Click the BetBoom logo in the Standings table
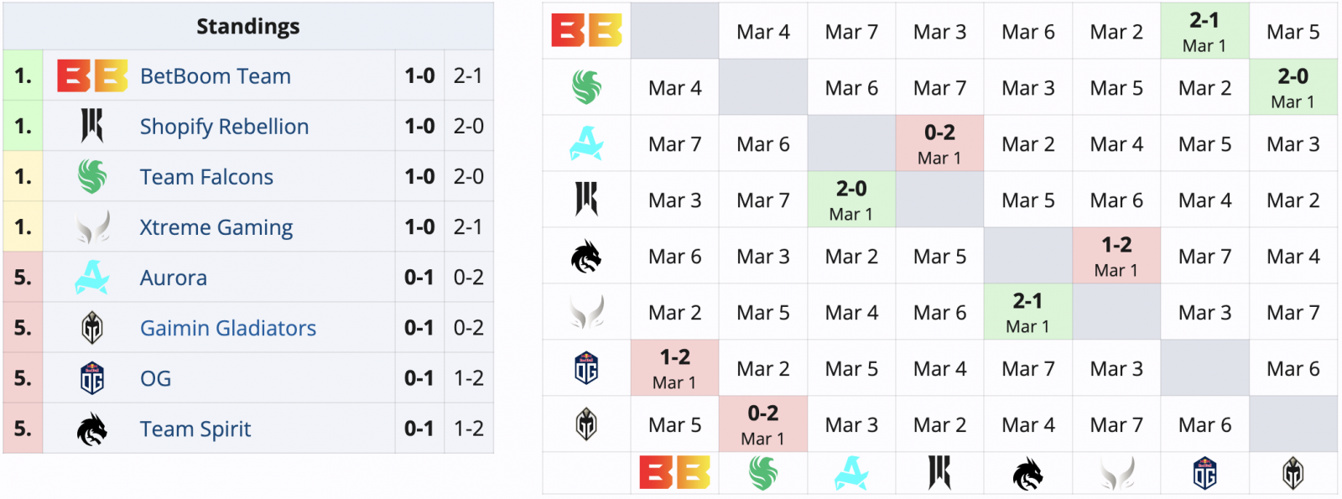 92,75
